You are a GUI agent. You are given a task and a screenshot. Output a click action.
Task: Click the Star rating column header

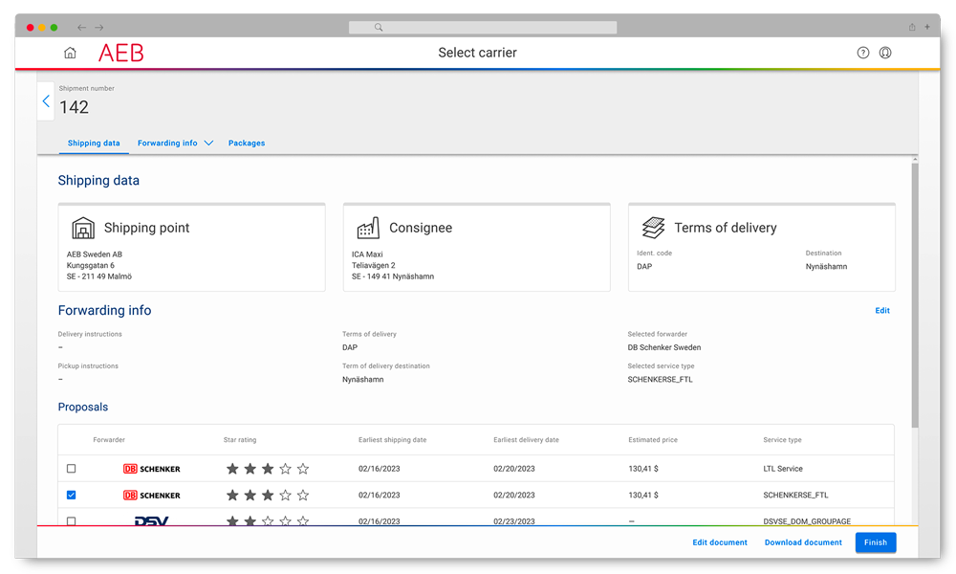coord(240,440)
